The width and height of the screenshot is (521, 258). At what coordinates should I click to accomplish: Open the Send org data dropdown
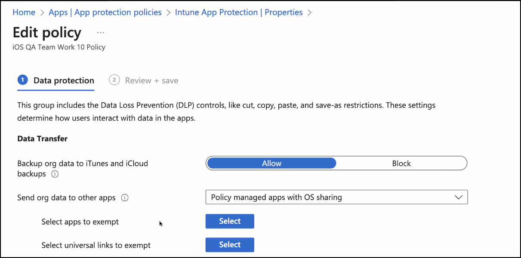(331, 197)
